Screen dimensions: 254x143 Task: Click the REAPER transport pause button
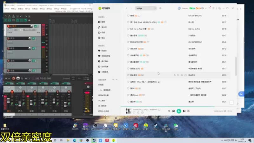pos(30,78)
